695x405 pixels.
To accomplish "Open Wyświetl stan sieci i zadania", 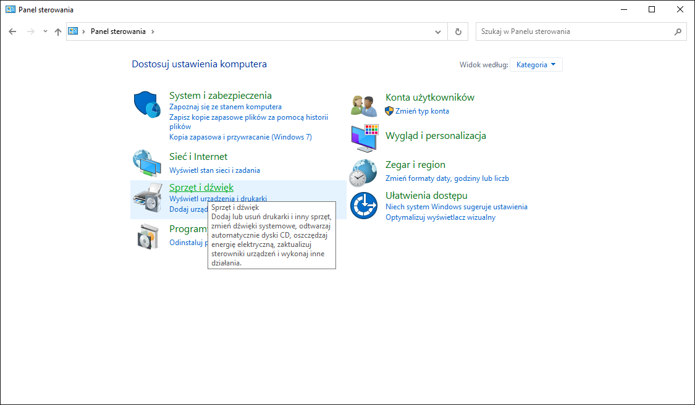I will [214, 170].
